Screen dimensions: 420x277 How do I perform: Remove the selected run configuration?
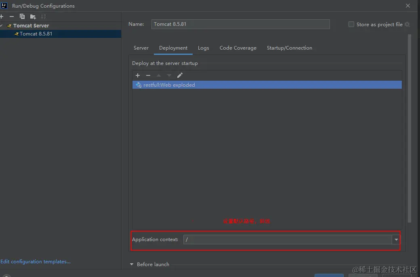tap(12, 17)
